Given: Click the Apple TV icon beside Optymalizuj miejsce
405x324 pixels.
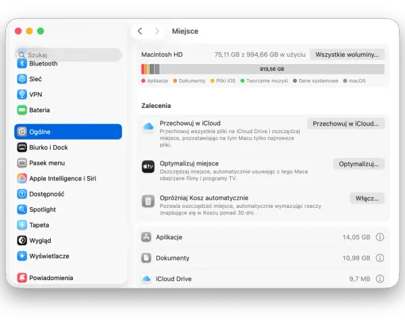Looking at the screenshot, I should 148,167.
